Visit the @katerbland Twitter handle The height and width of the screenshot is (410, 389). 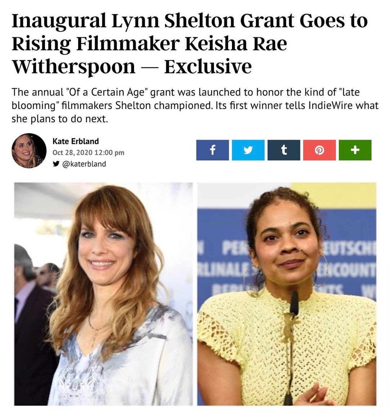(84, 164)
